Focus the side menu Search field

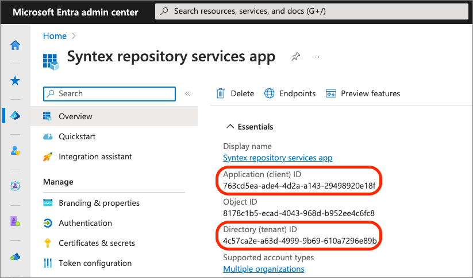tap(110, 94)
